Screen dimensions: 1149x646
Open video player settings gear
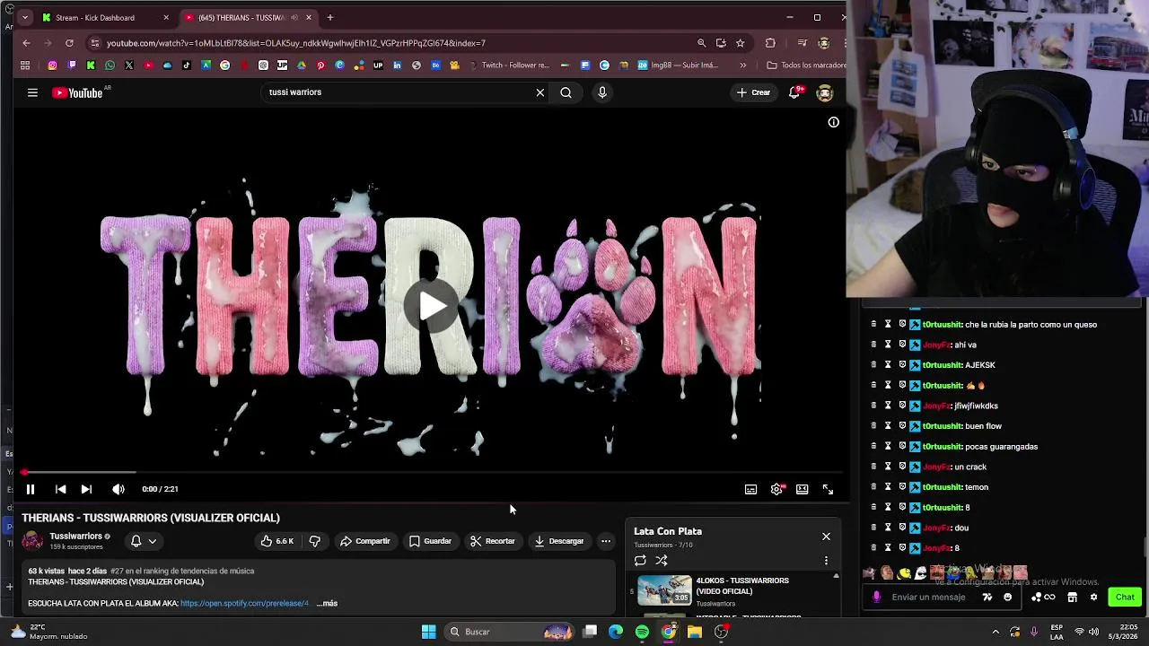click(776, 489)
